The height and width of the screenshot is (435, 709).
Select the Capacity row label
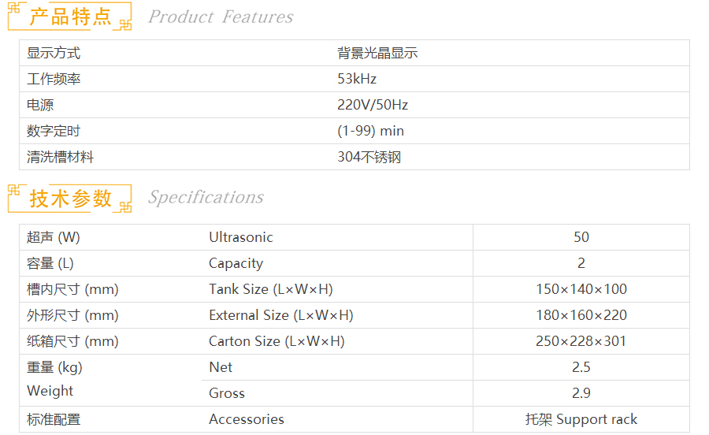tap(236, 264)
